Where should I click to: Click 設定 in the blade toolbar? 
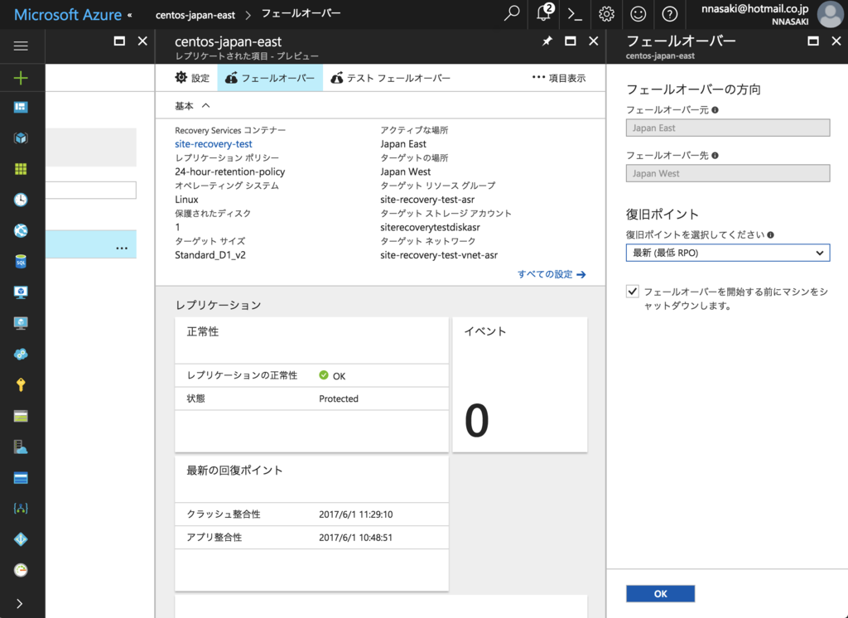(x=192, y=78)
